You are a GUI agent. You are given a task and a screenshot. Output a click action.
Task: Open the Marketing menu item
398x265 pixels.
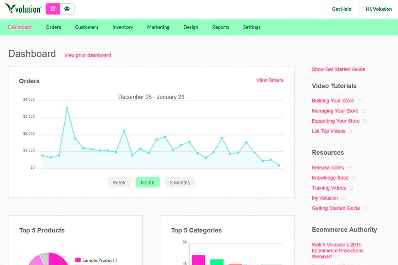click(158, 27)
